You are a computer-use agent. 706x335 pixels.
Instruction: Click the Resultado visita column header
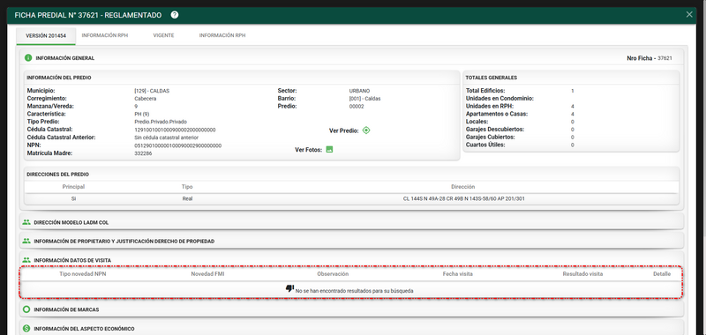(582, 274)
